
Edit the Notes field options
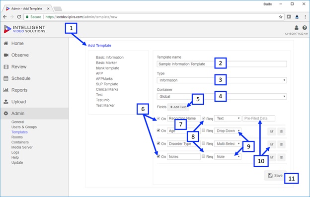point(272,157)
